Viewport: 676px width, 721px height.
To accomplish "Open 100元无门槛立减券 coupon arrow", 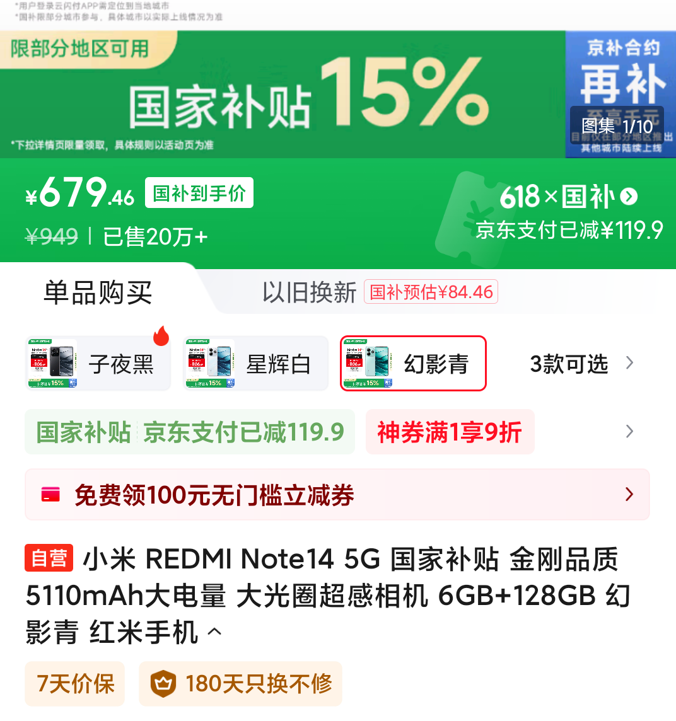I will click(x=630, y=494).
